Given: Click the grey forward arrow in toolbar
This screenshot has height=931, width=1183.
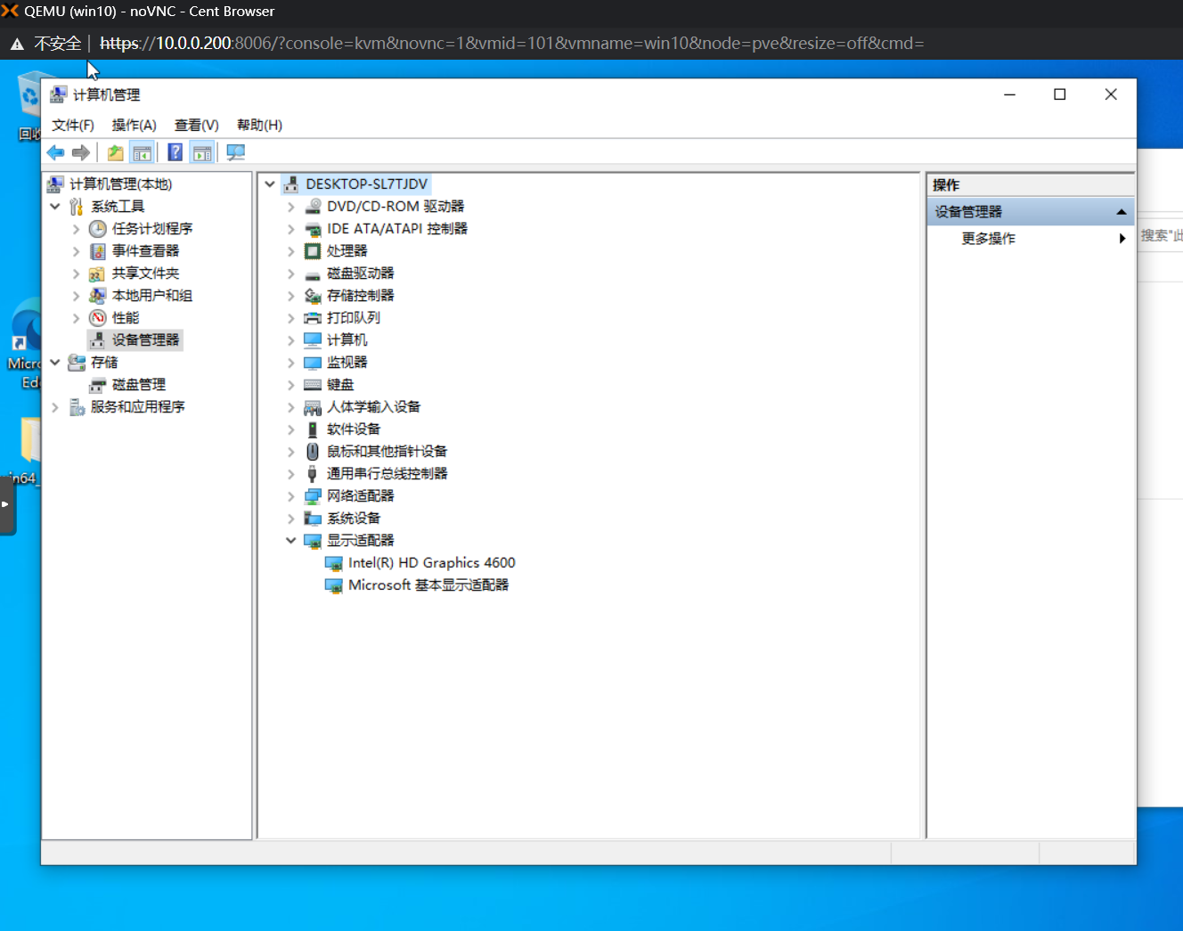Looking at the screenshot, I should [x=81, y=152].
